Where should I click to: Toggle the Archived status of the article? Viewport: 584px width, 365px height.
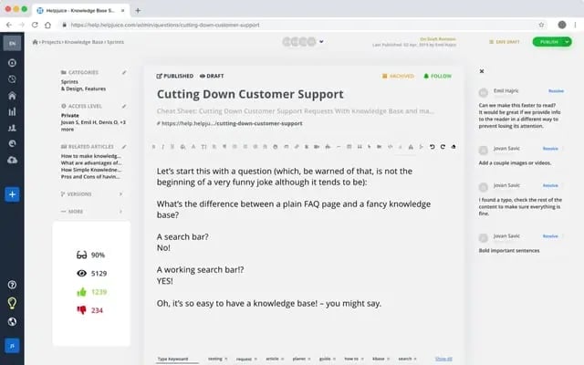[x=401, y=77]
